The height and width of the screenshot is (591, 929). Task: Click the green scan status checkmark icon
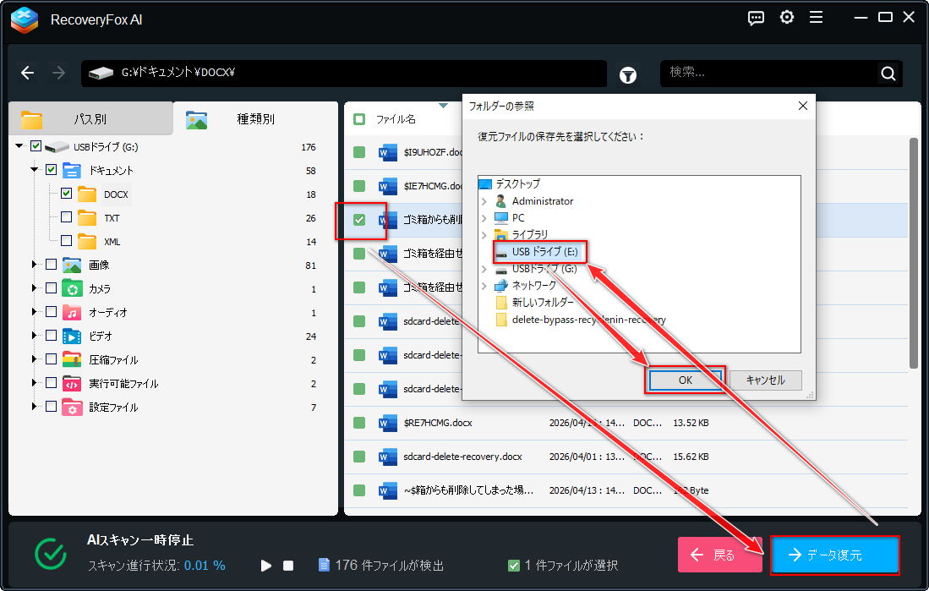(x=50, y=555)
